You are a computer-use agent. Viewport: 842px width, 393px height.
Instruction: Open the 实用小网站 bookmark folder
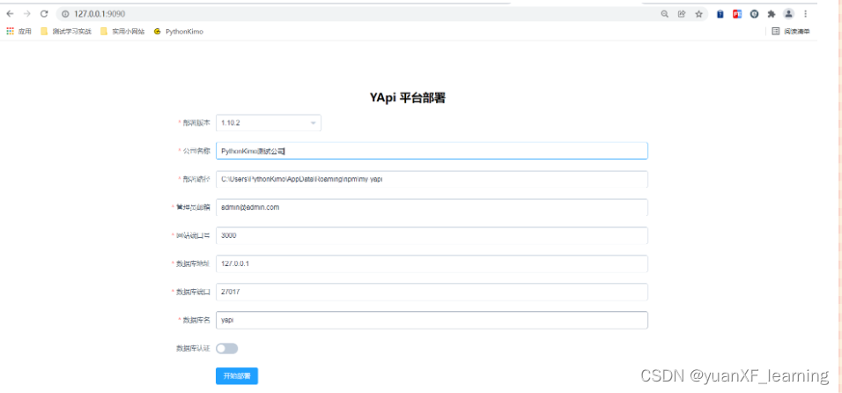click(x=122, y=32)
